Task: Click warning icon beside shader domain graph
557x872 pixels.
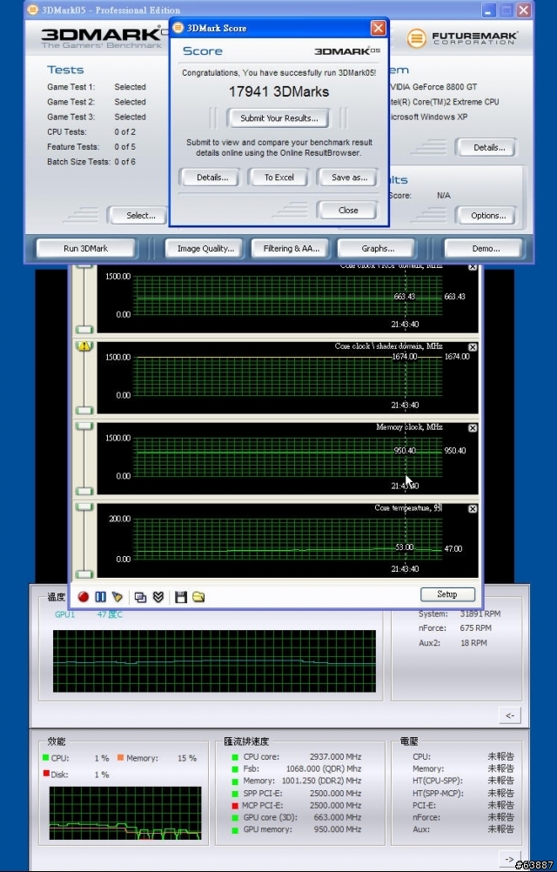Action: 84,345
